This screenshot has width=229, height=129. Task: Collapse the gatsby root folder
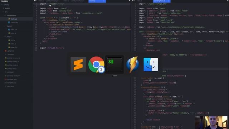[2, 5]
